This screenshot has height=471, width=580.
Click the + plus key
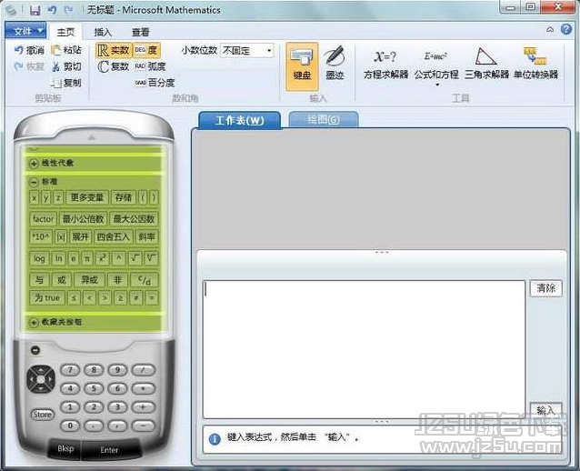(144, 407)
